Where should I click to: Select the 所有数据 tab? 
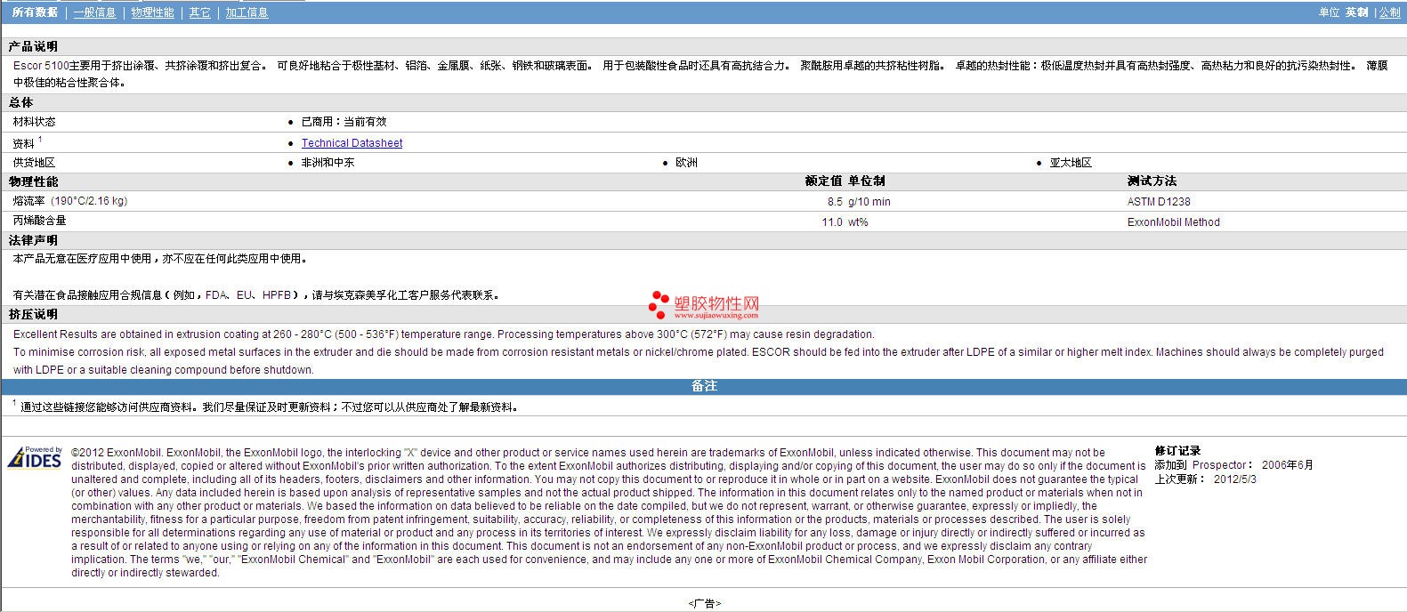point(35,12)
